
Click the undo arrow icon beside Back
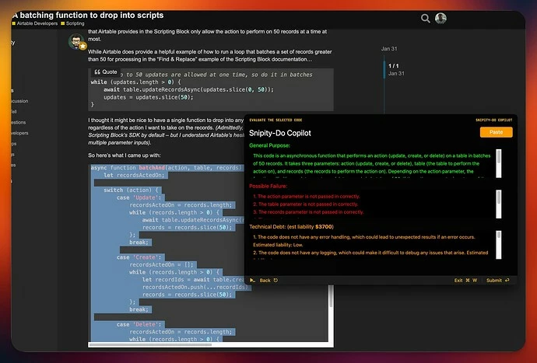pyautogui.click(x=276, y=280)
